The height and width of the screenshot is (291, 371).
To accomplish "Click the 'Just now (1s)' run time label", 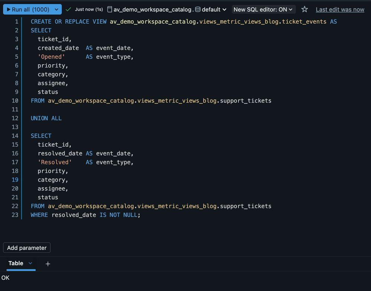I will coord(89,9).
